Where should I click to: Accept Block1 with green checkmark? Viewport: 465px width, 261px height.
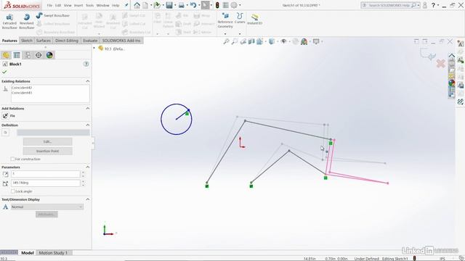(x=4, y=72)
